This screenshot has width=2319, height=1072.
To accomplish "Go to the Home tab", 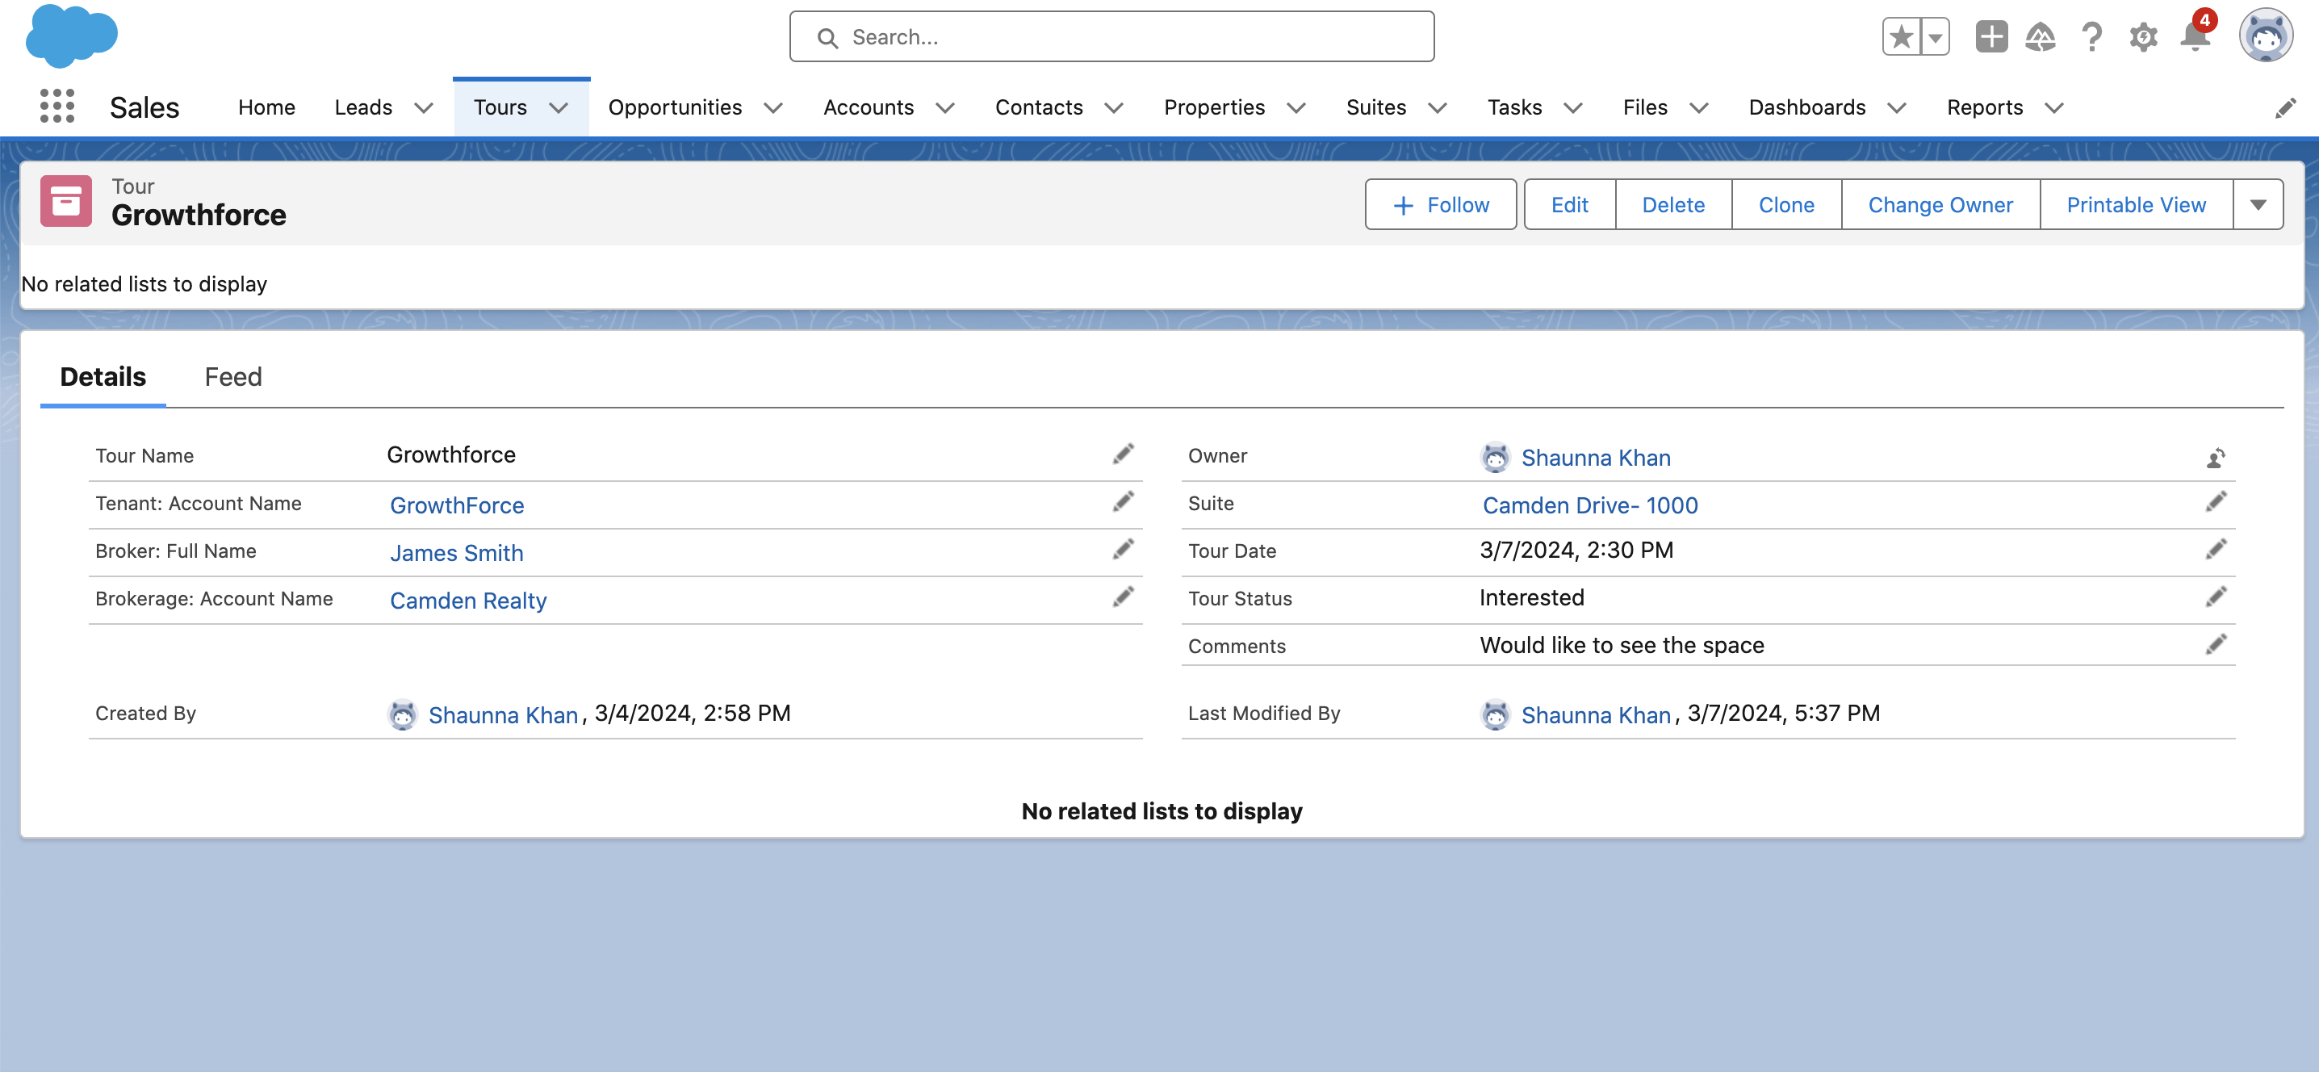I will [x=266, y=107].
